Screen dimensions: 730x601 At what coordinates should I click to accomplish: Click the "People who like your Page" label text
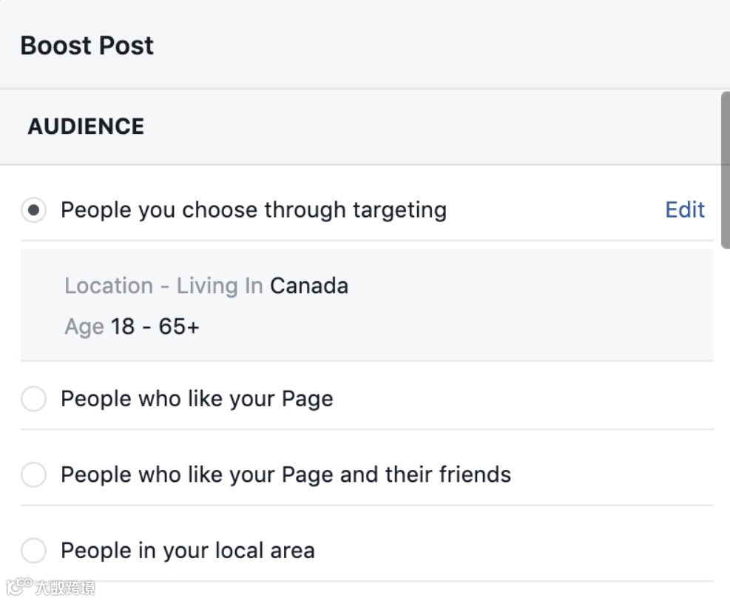(x=197, y=400)
